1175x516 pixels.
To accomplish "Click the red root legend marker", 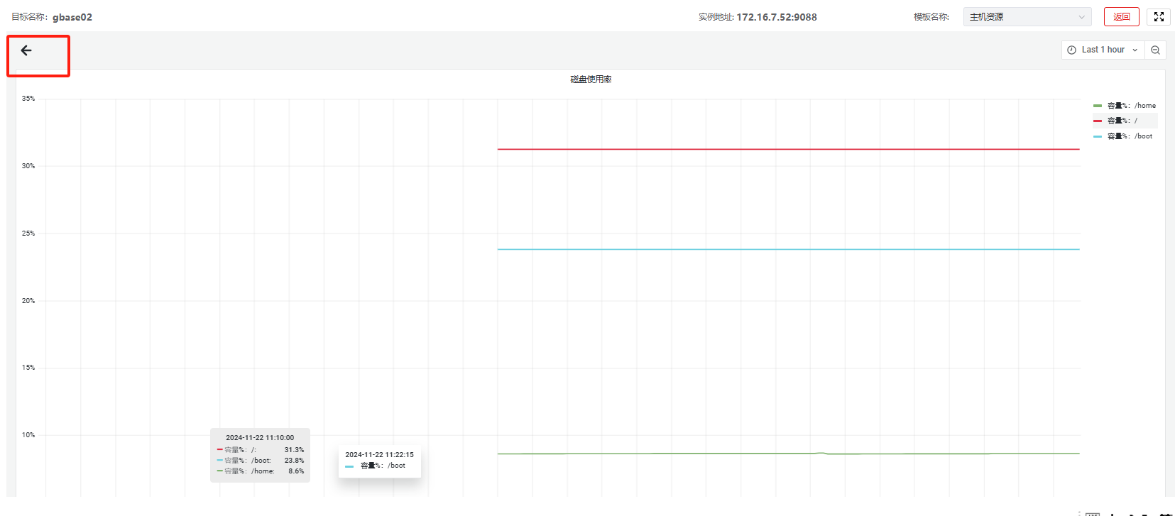I will point(1098,121).
